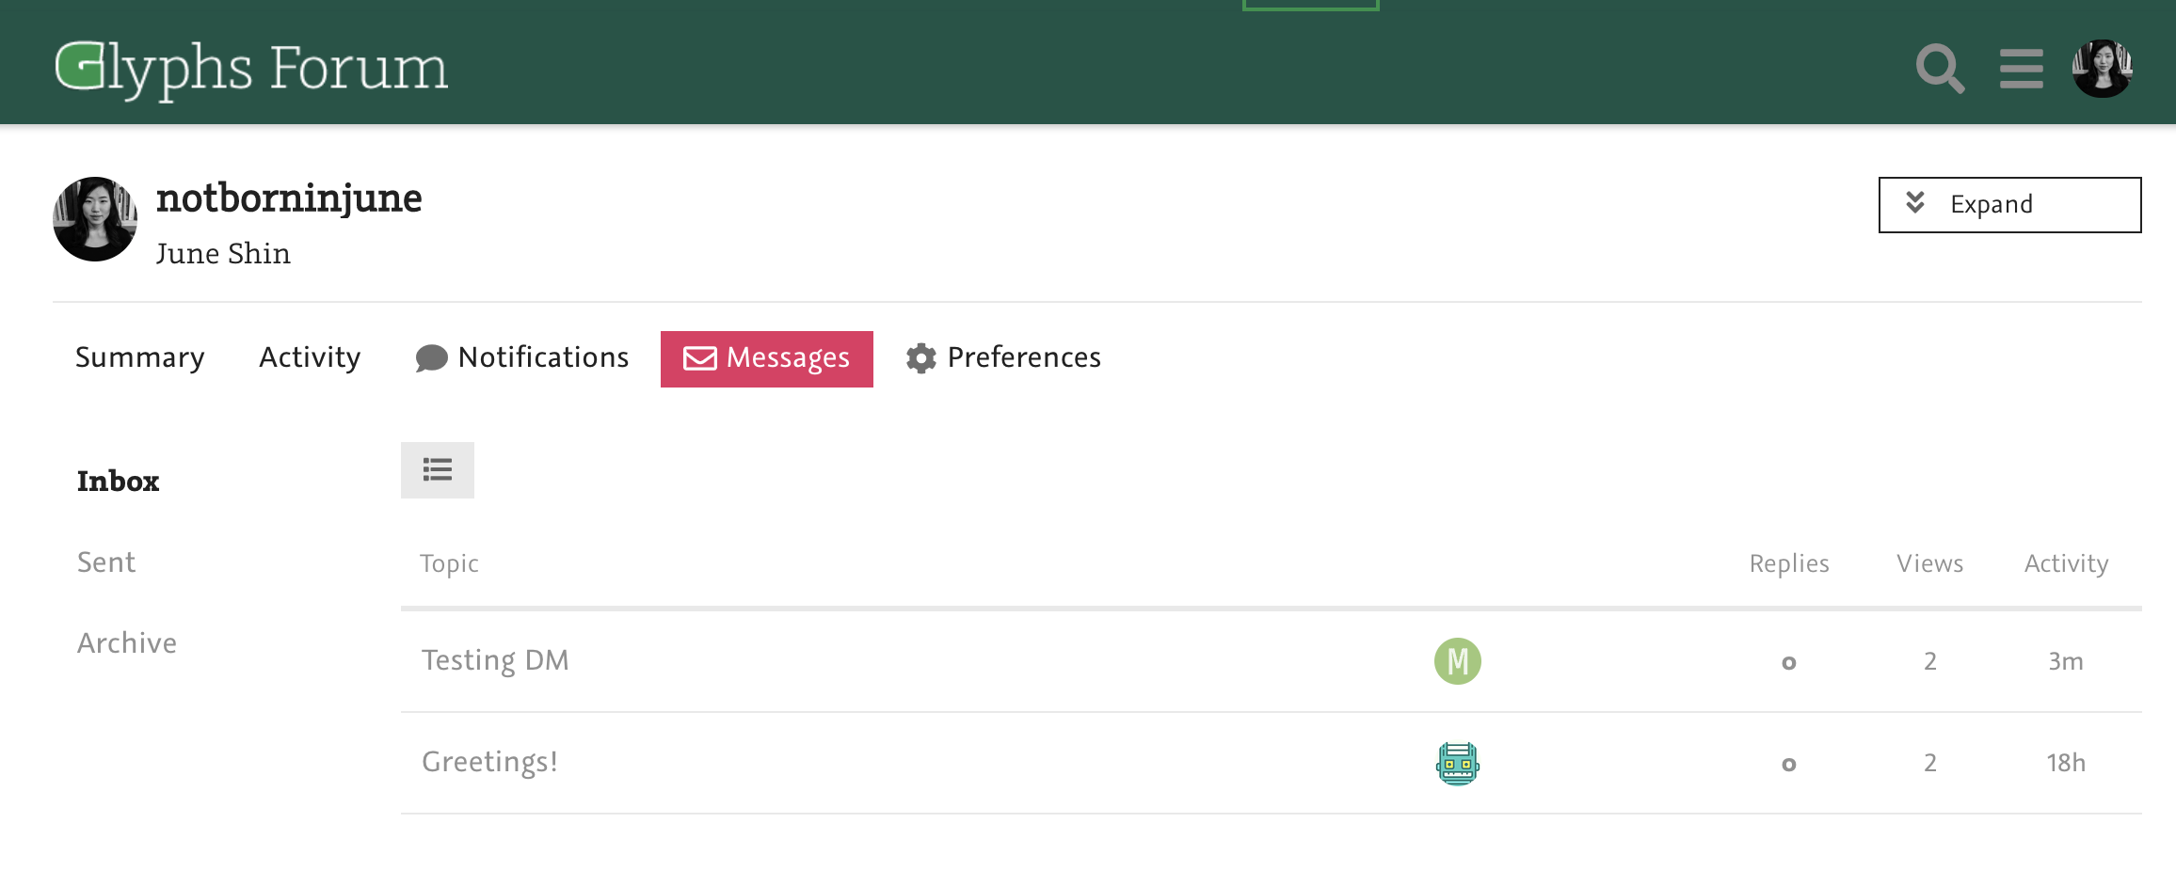The image size is (2176, 886).
Task: Switch to the Summary tab
Action: 139,357
